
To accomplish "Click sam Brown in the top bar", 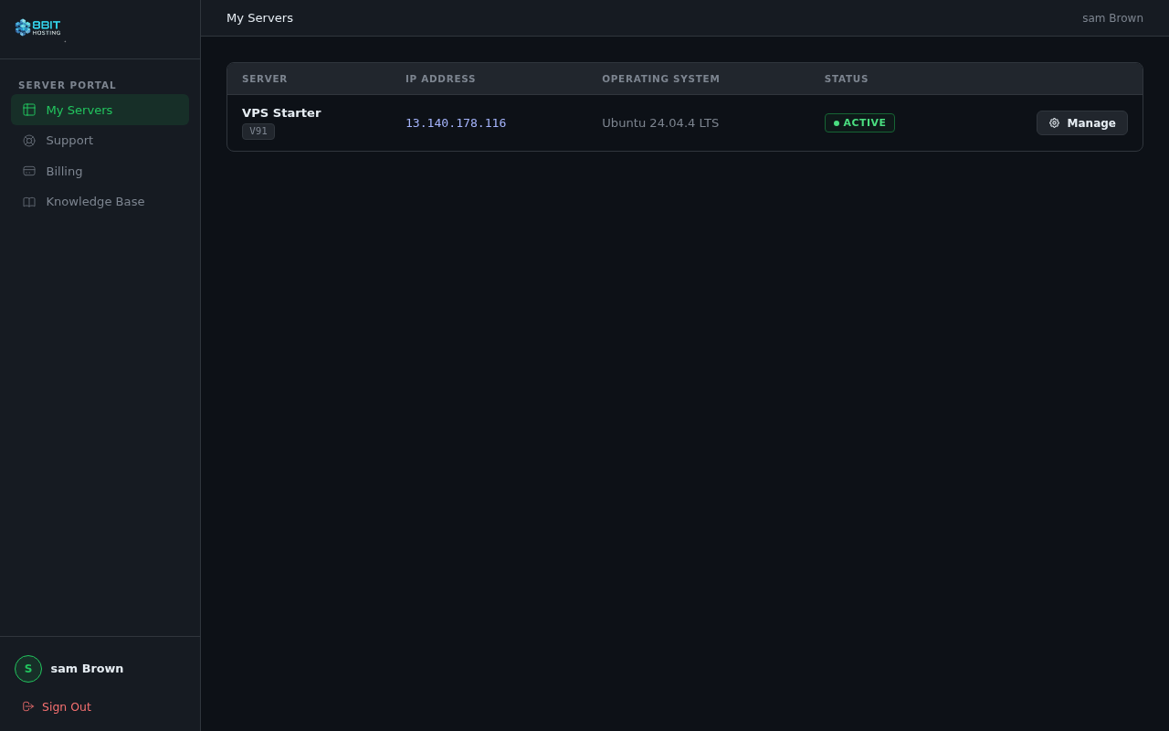I will 1112,18.
